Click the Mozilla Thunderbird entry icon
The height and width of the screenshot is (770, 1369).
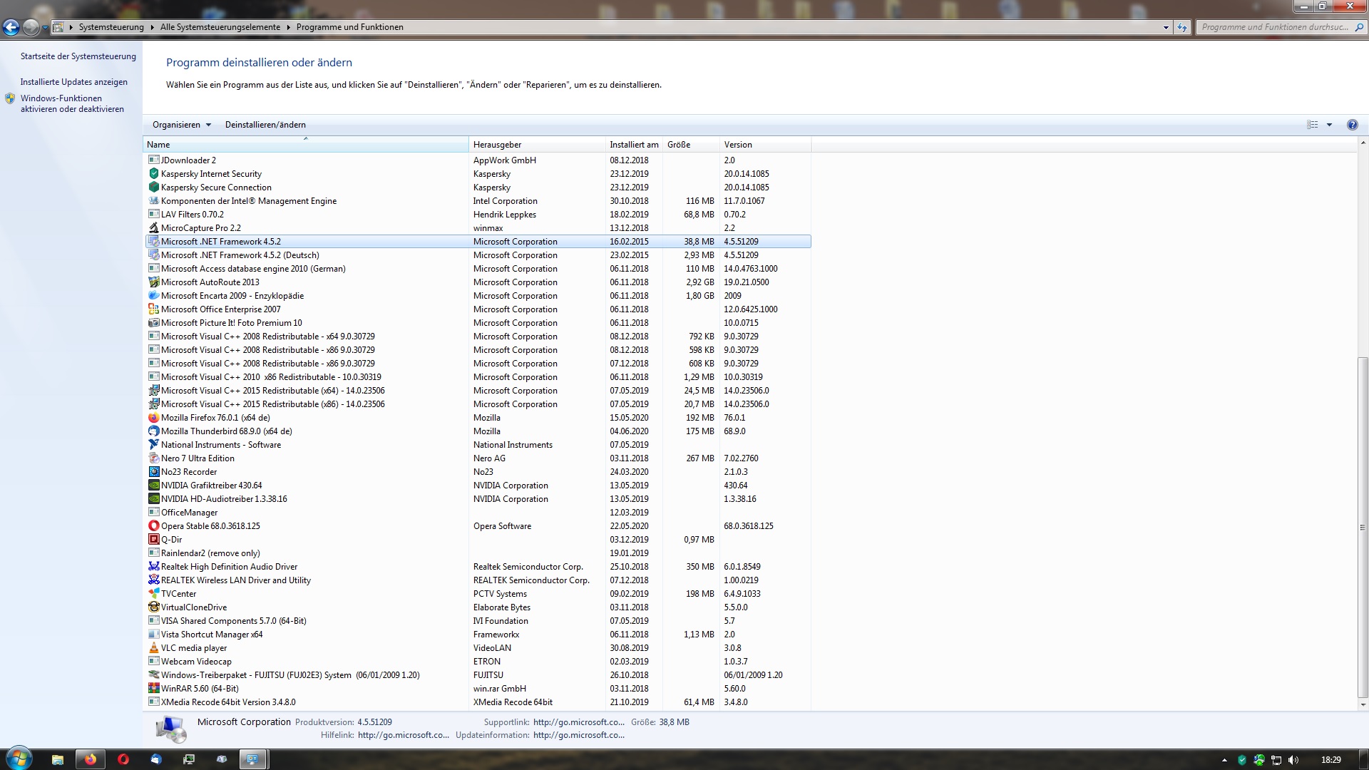pos(153,431)
